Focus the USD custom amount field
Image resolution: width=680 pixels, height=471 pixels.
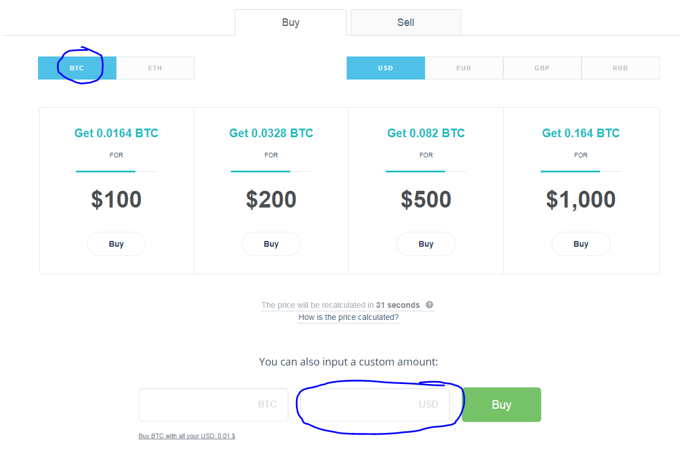375,405
